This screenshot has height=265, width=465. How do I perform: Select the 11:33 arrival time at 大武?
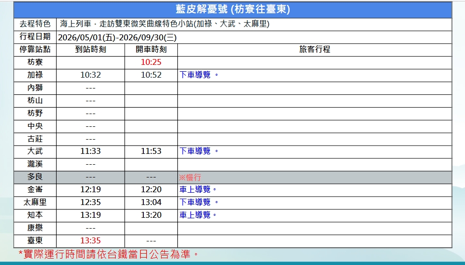90,151
